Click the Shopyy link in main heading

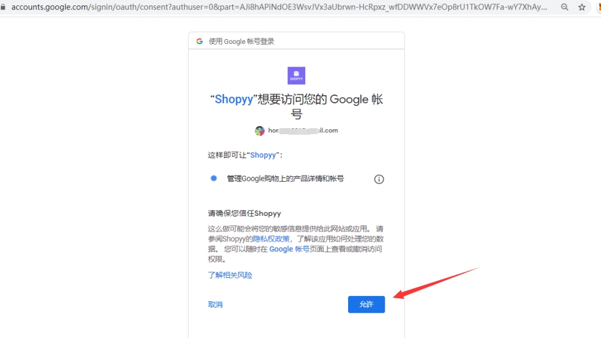pyautogui.click(x=234, y=100)
